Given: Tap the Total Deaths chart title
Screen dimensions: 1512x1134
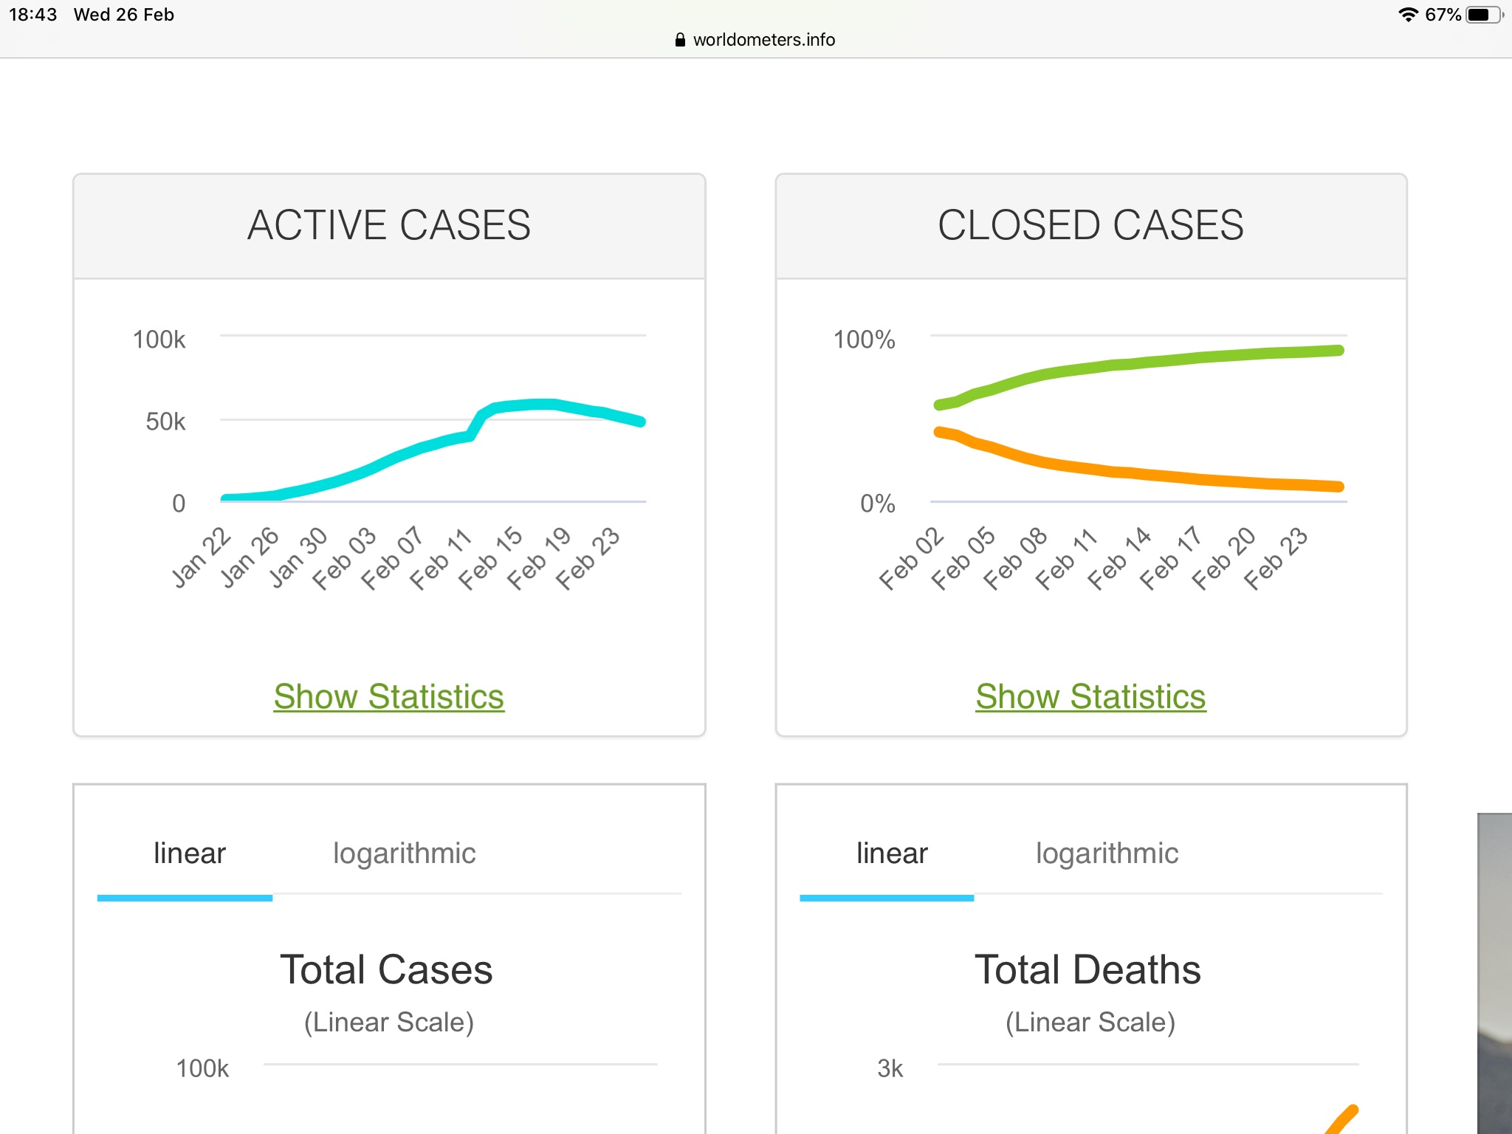Looking at the screenshot, I should [x=1087, y=969].
